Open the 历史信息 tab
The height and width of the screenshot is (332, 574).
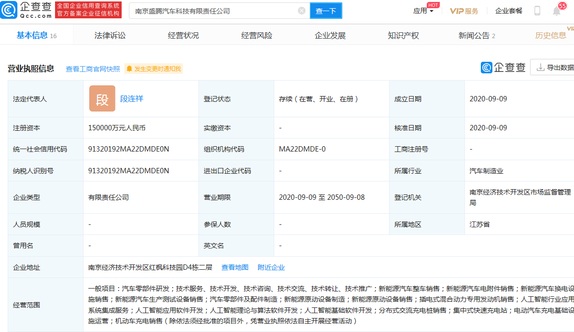coord(550,35)
